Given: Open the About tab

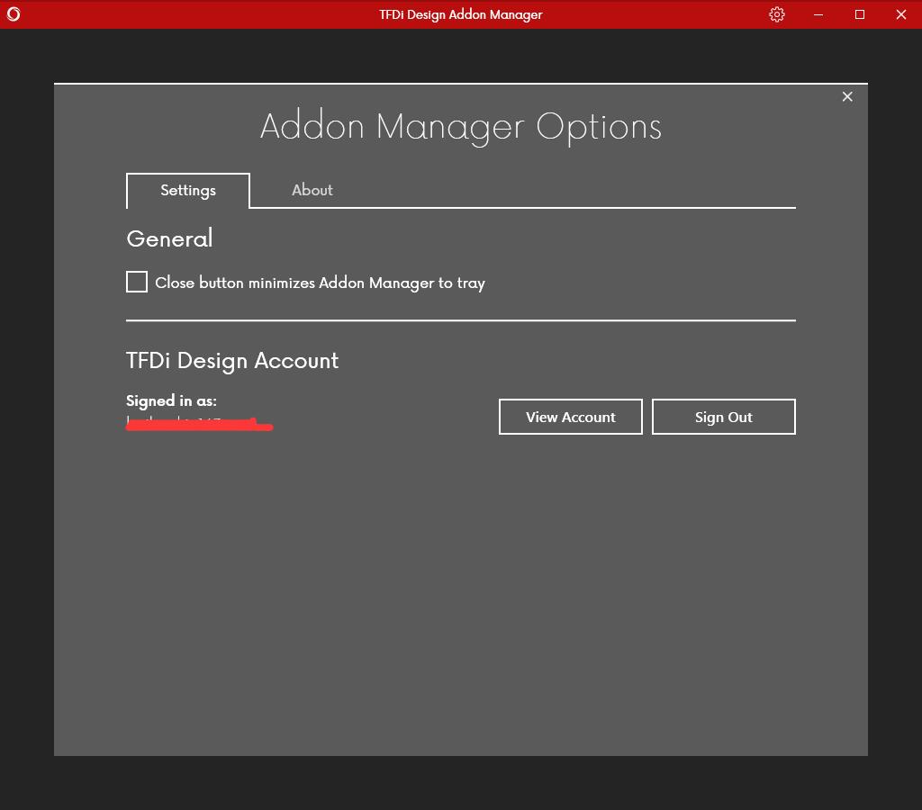Looking at the screenshot, I should click(x=312, y=190).
